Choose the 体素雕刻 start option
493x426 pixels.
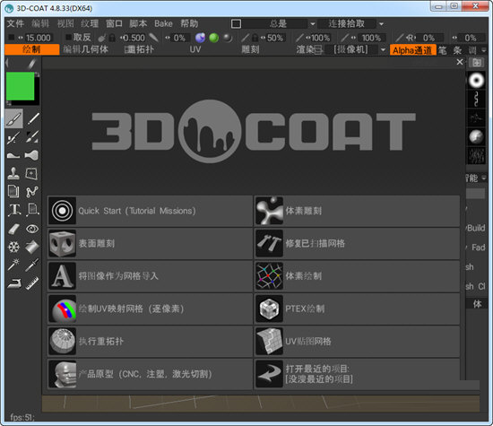(x=357, y=211)
